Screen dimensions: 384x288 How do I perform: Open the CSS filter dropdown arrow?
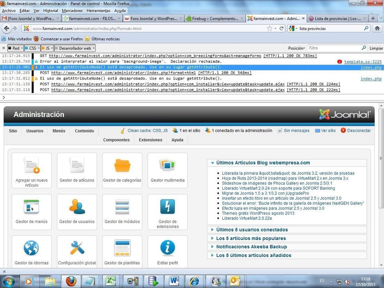(39, 48)
